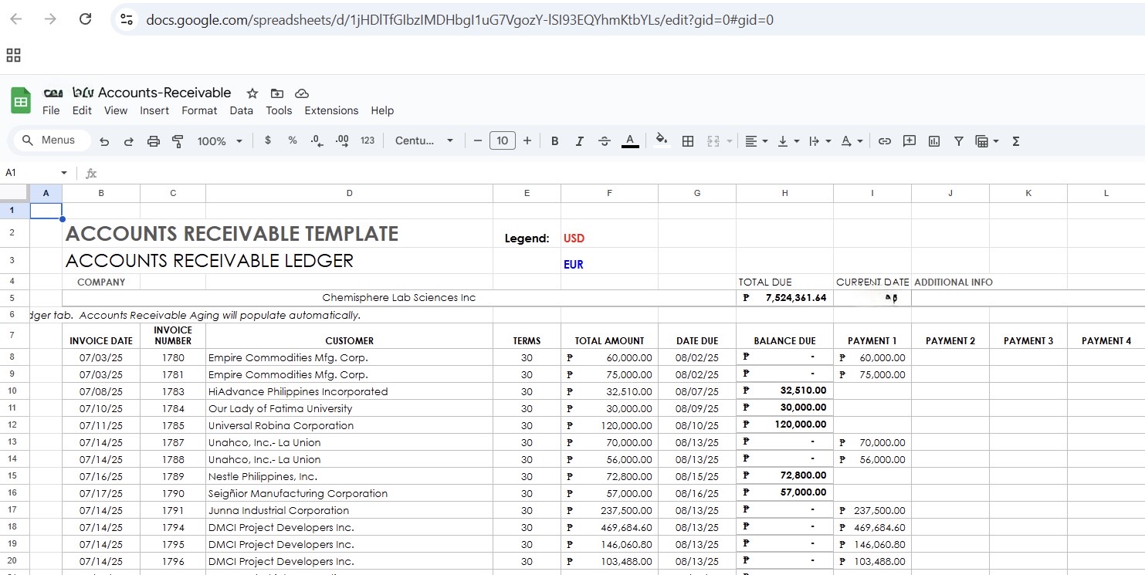1145x575 pixels.
Task: Click the increase font size button
Action: (527, 140)
